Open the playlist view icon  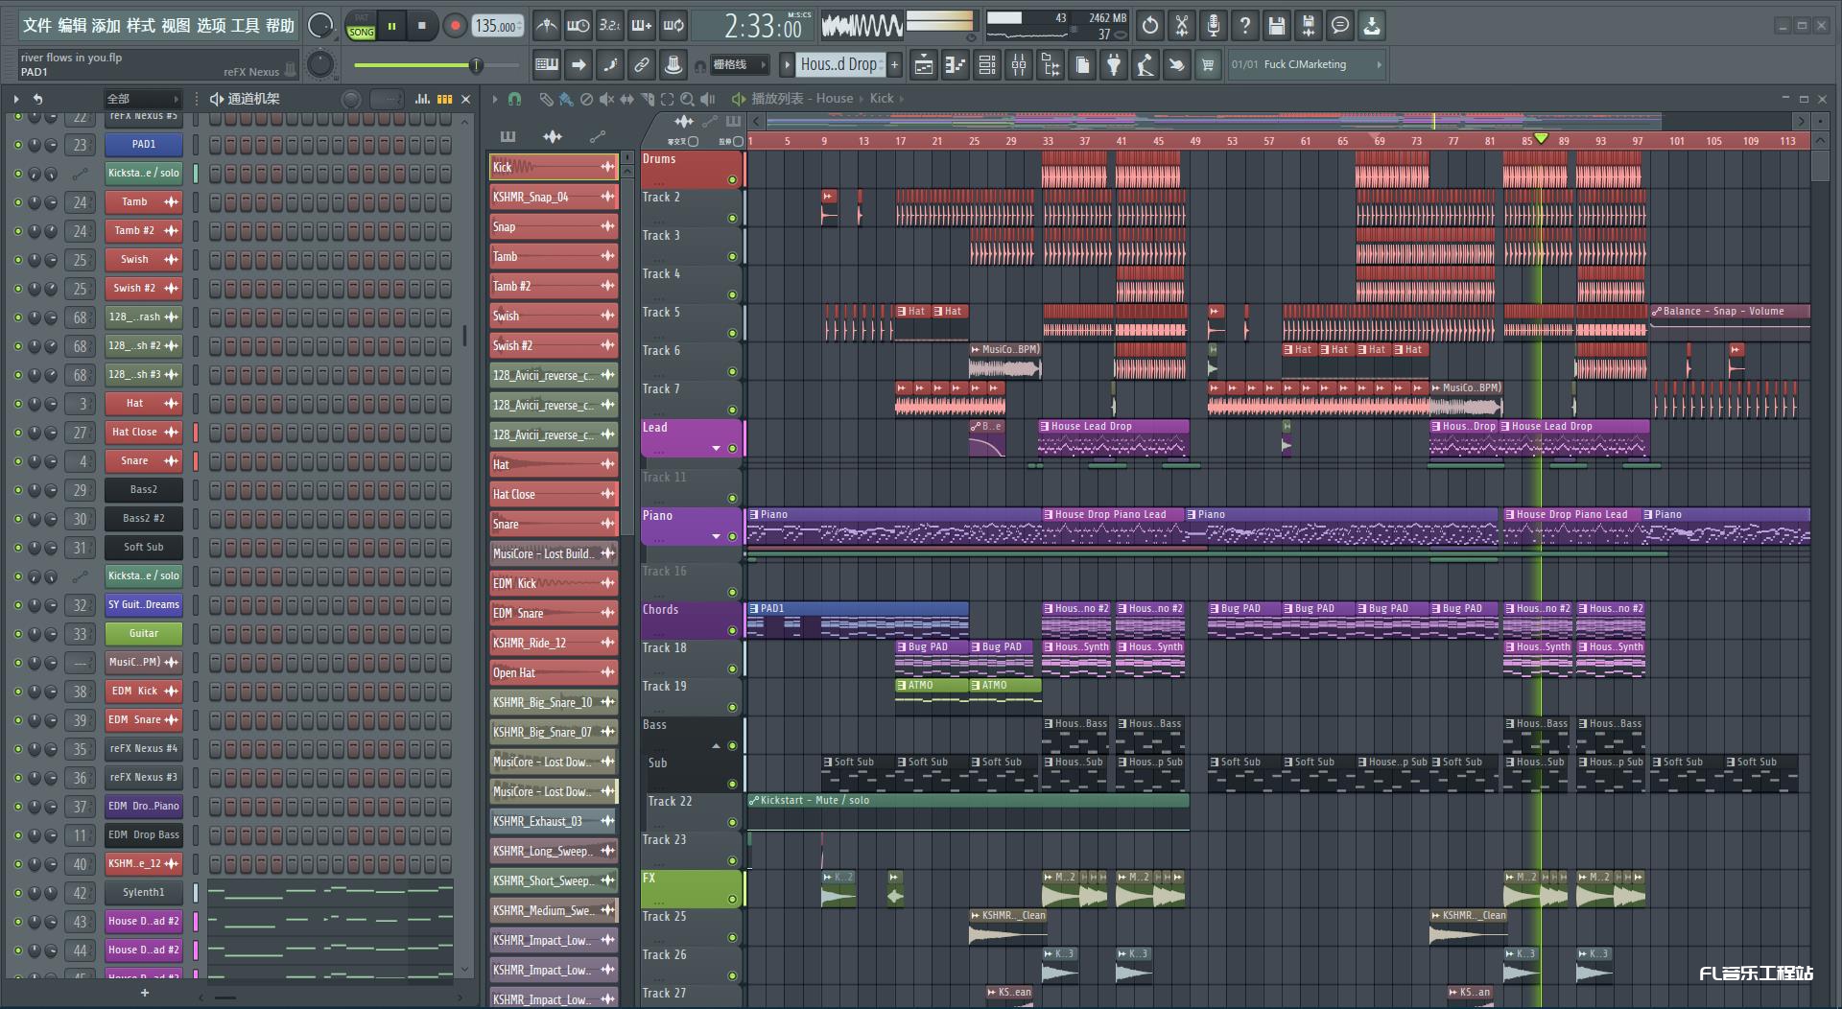pos(923,65)
